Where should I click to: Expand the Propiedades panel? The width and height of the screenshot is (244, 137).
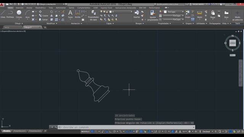[x=164, y=24]
